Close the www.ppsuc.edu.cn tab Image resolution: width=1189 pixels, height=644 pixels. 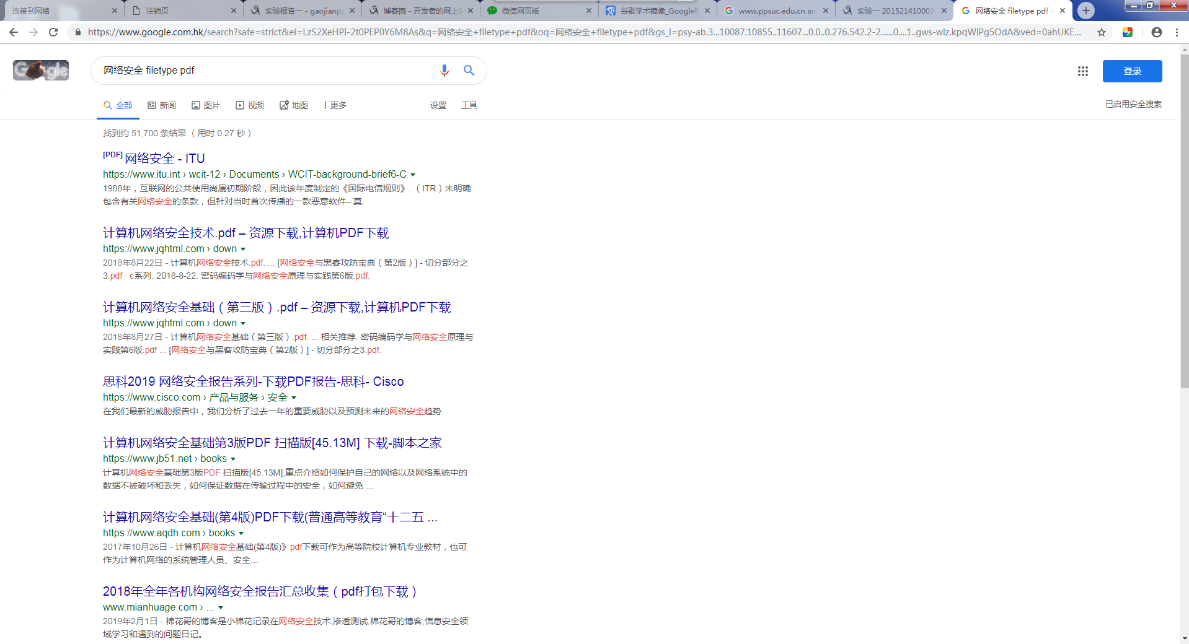826,11
